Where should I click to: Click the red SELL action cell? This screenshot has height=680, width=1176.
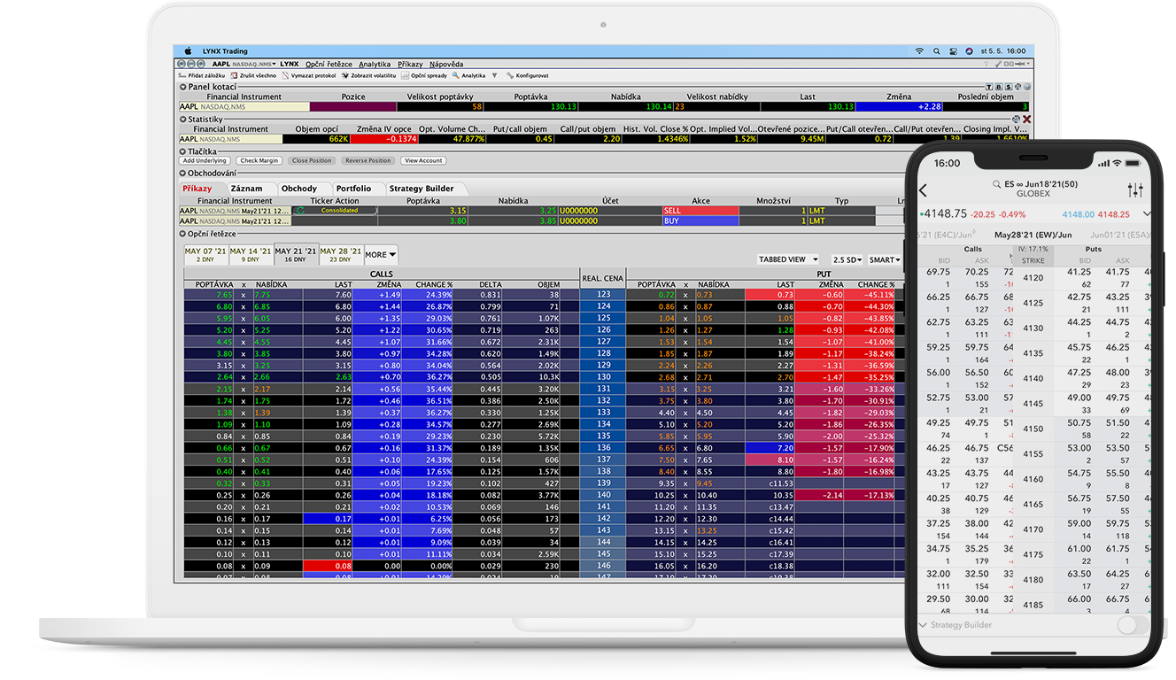pyautogui.click(x=700, y=211)
